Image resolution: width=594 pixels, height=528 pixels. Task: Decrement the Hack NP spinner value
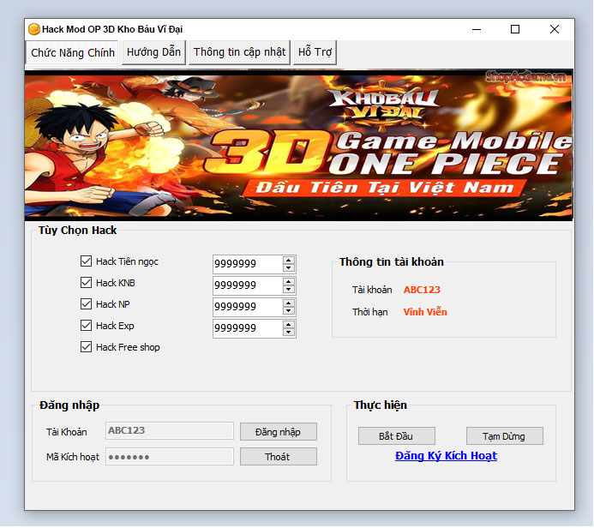pyautogui.click(x=289, y=310)
